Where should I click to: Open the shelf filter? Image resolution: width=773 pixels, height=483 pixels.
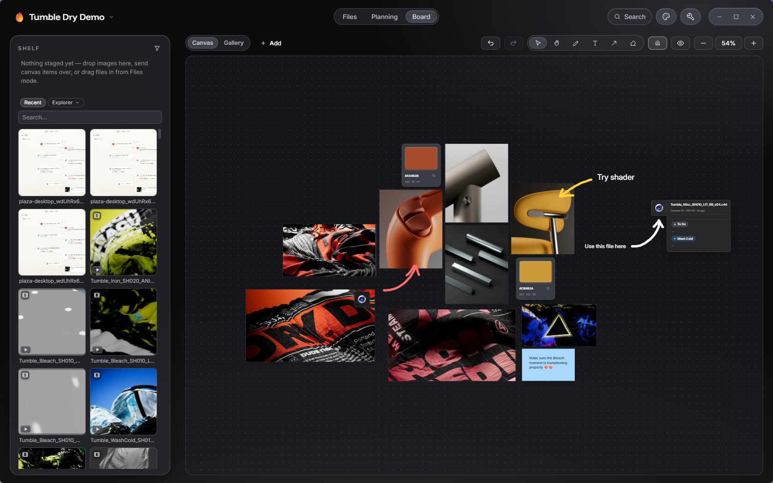click(x=157, y=48)
